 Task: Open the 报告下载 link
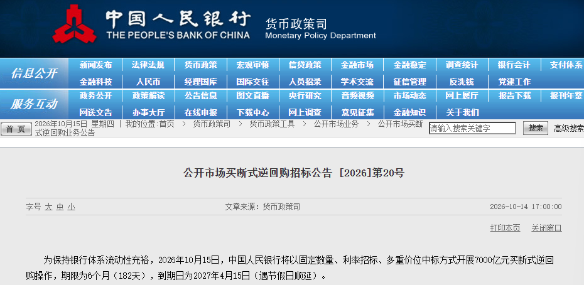click(x=514, y=96)
